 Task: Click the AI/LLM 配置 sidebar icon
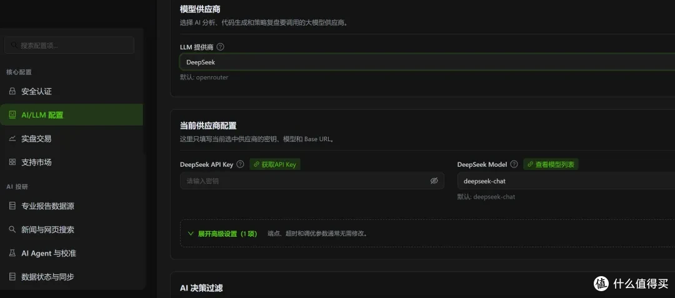pyautogui.click(x=12, y=115)
